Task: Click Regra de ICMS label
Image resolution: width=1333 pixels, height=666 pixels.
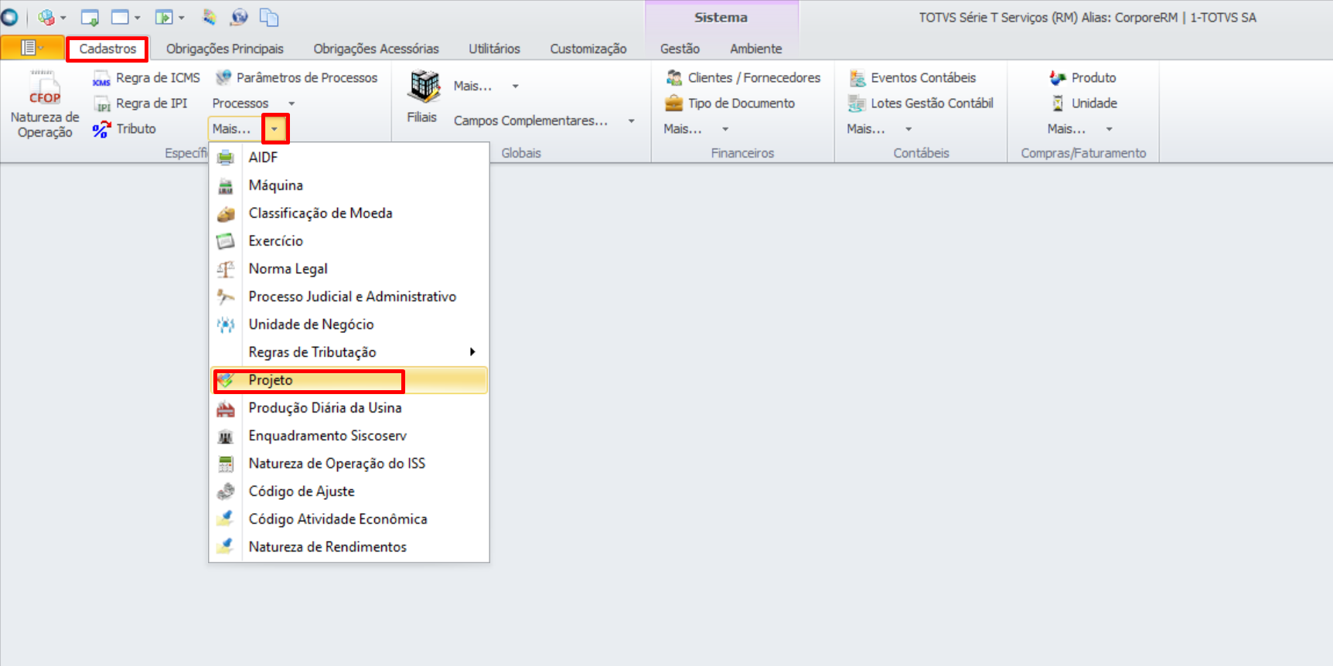Action: [158, 78]
